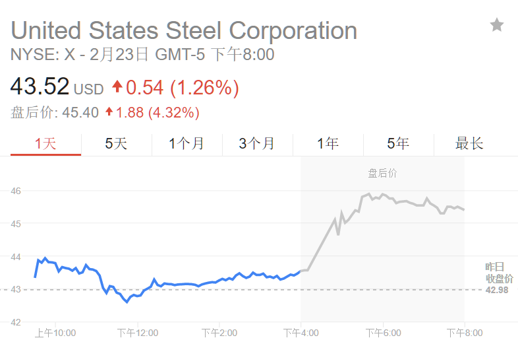Screen dimensions: 518x342
Task: Click the NYSE: X exchange ticker text
Action: pyautogui.click(x=43, y=55)
